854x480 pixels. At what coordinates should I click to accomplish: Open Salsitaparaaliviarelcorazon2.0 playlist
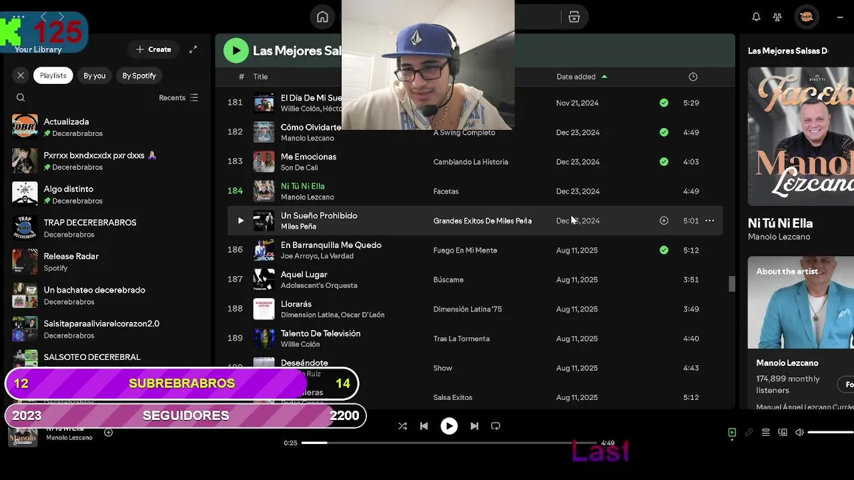click(107, 329)
